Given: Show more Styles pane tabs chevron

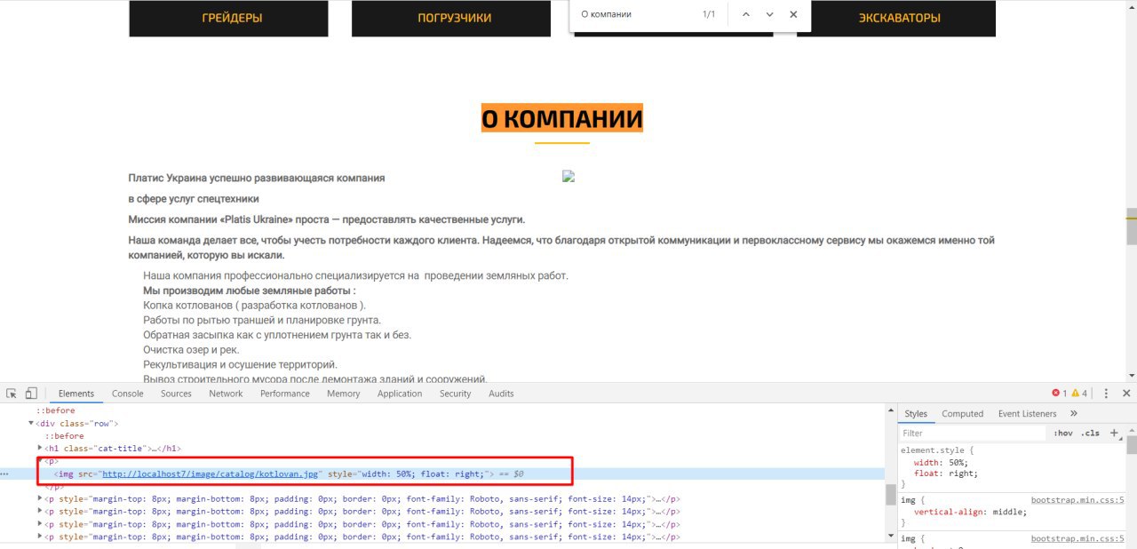Looking at the screenshot, I should click(x=1073, y=413).
